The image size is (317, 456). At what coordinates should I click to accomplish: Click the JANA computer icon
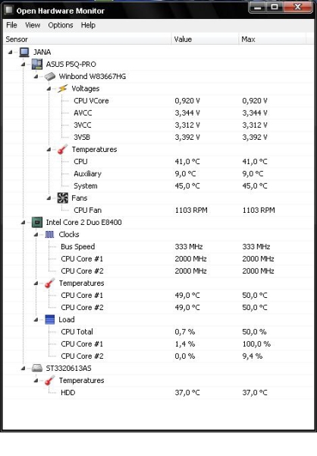pos(24,52)
